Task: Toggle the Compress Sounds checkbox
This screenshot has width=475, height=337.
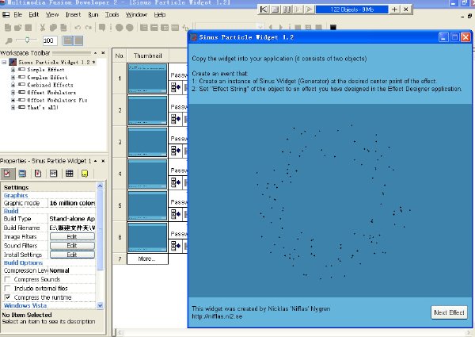Action: coord(7,279)
